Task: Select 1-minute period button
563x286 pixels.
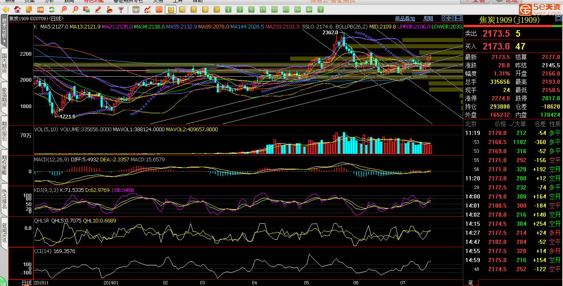Action: [228, 9]
